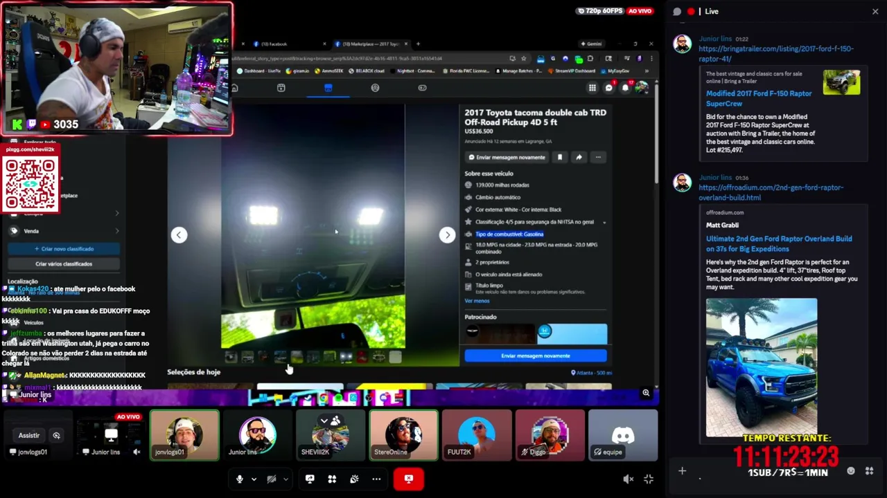Close the Discord Live chat panel
Viewport: 887px width, 498px height.
875,11
